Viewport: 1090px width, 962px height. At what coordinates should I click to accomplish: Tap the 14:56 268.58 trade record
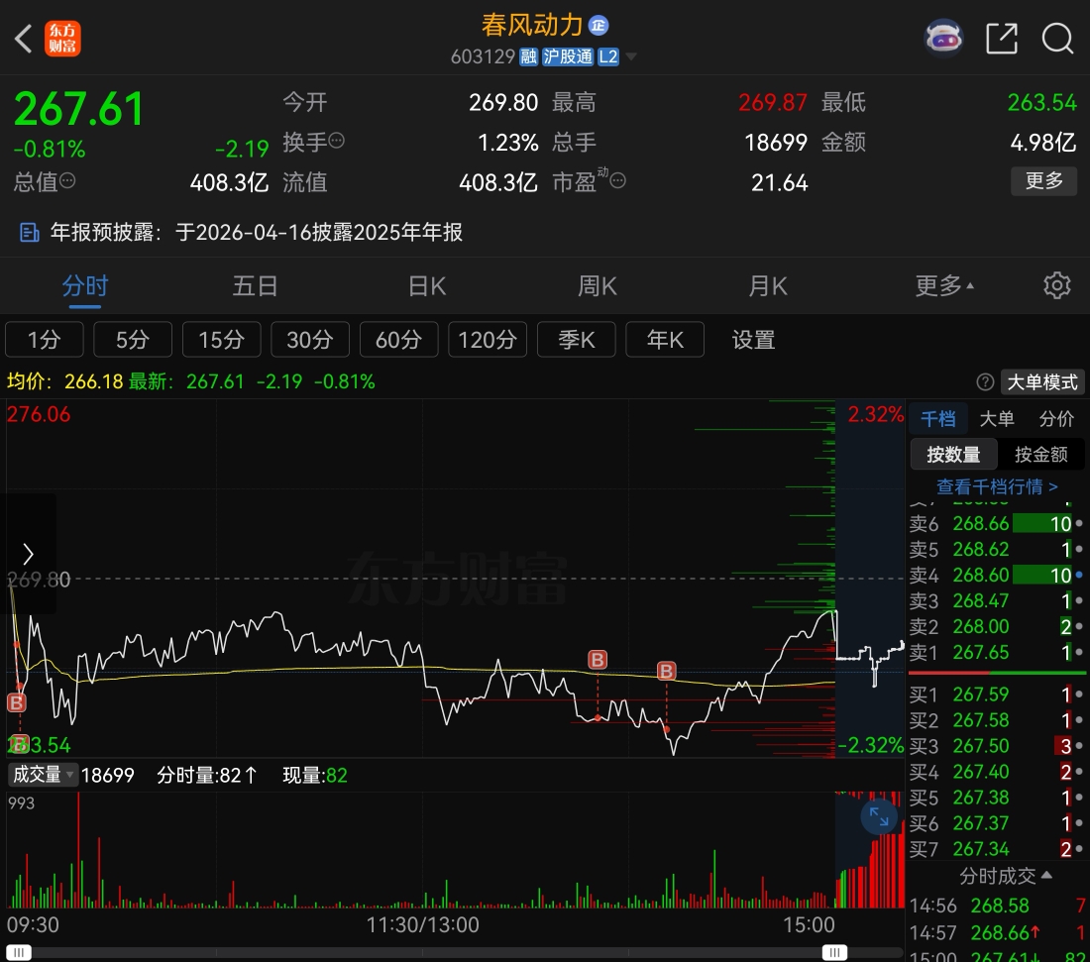(997, 906)
